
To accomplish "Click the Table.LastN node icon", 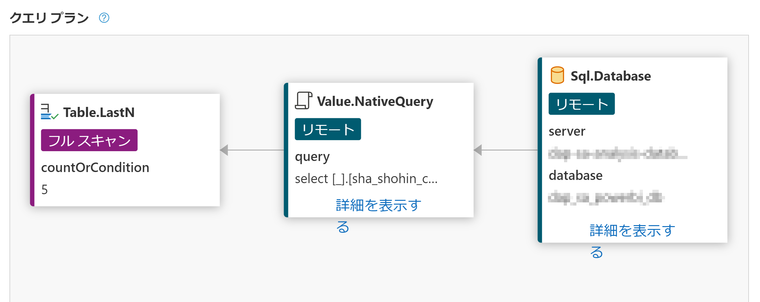I will tap(49, 112).
